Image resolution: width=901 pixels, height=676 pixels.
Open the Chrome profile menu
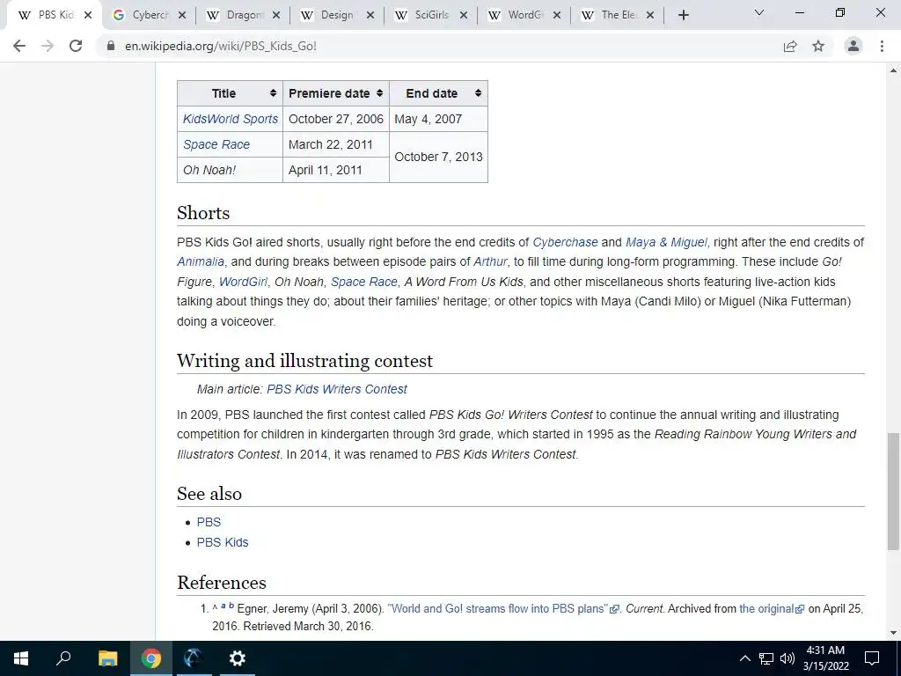(x=853, y=46)
